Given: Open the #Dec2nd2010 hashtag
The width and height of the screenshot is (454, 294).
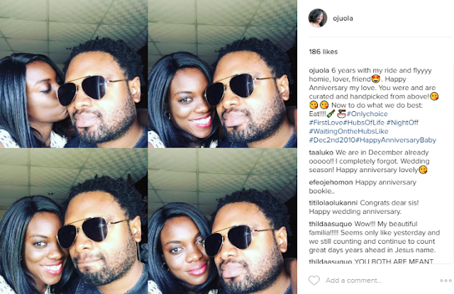Looking at the screenshot, I should pyautogui.click(x=332, y=140).
